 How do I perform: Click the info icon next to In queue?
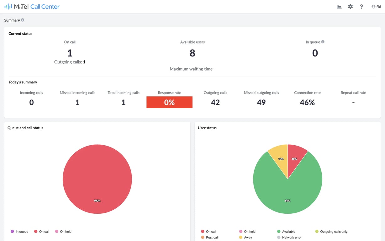[x=323, y=42]
